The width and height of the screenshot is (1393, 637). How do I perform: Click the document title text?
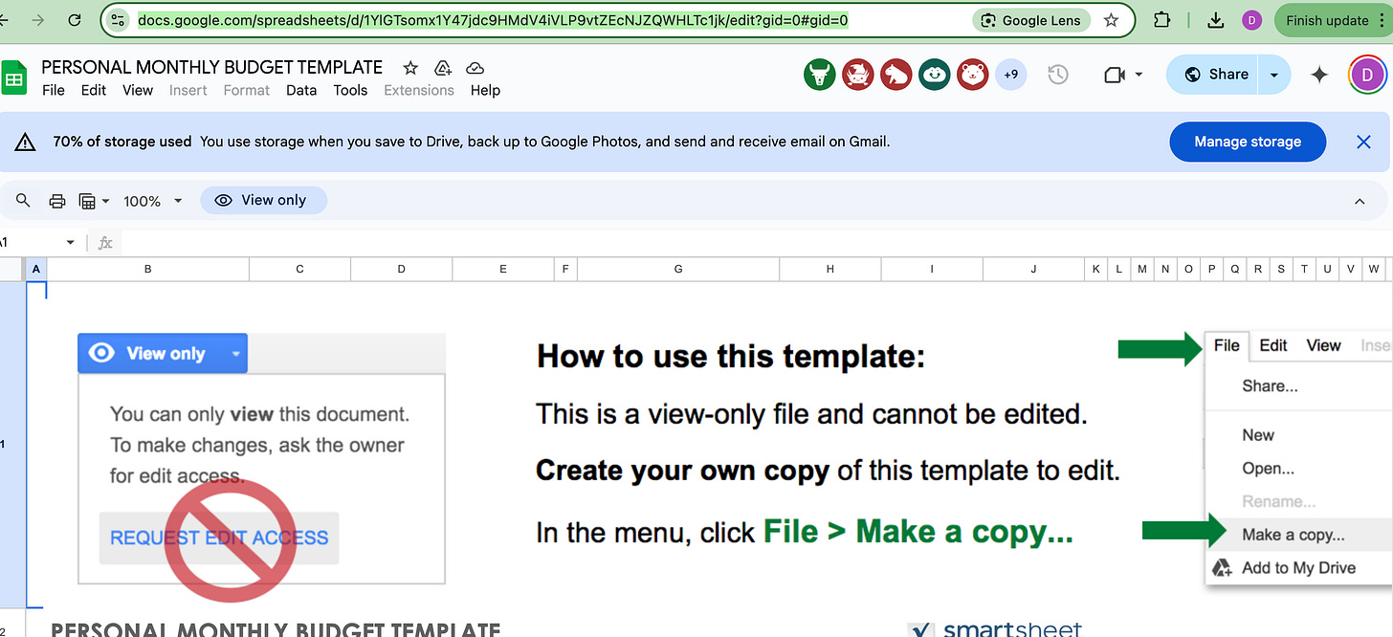pyautogui.click(x=212, y=67)
